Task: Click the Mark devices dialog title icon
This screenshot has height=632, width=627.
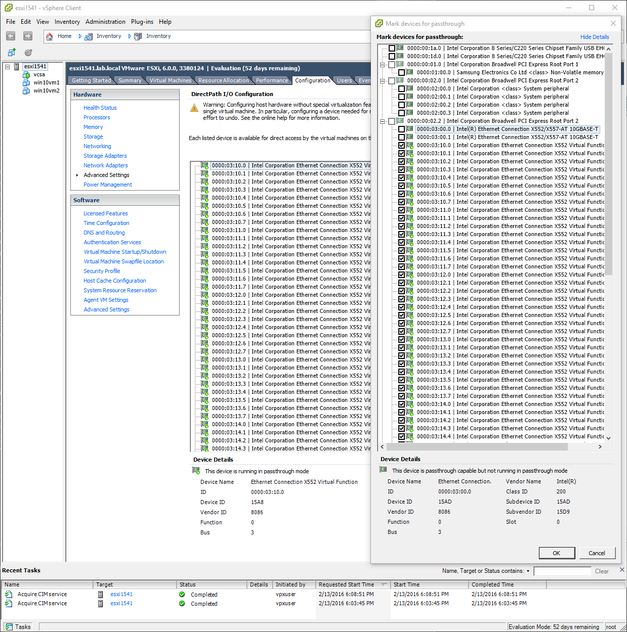Action: (379, 23)
